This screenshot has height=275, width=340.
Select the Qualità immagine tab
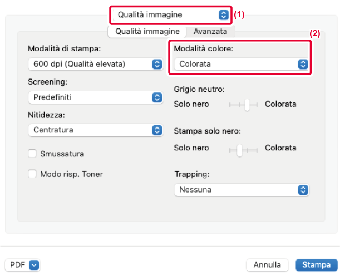[147, 32]
